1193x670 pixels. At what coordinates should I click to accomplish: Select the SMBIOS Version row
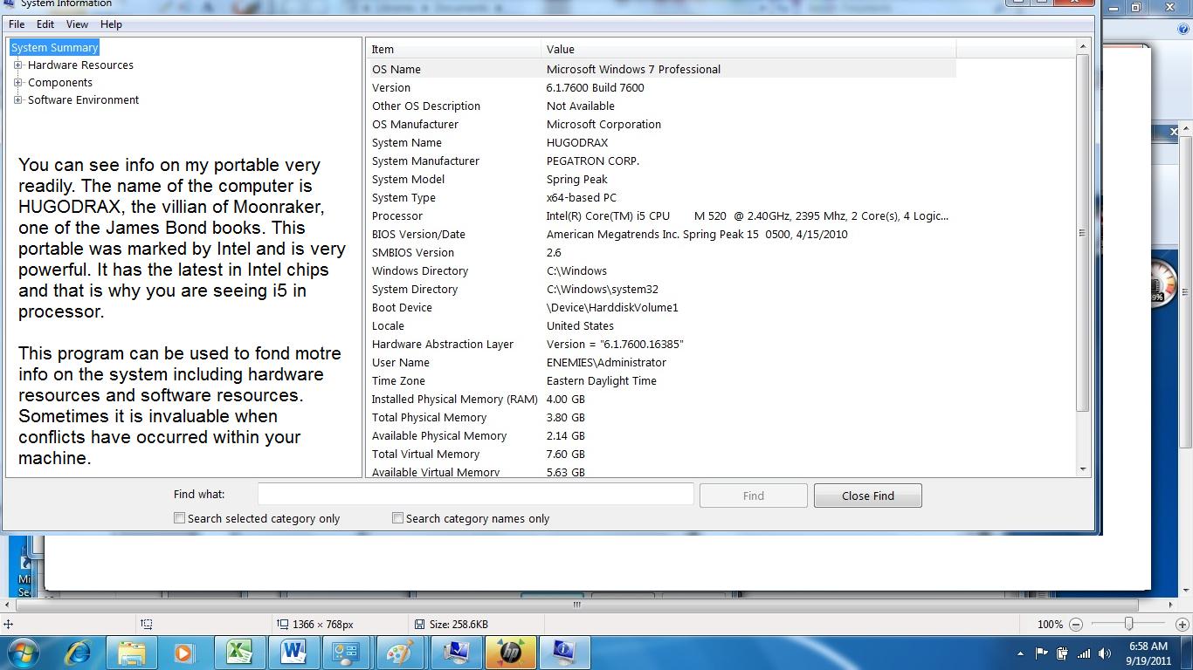pos(661,252)
